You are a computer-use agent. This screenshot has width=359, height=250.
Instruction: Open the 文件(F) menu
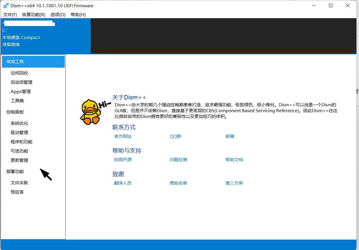tap(10, 14)
